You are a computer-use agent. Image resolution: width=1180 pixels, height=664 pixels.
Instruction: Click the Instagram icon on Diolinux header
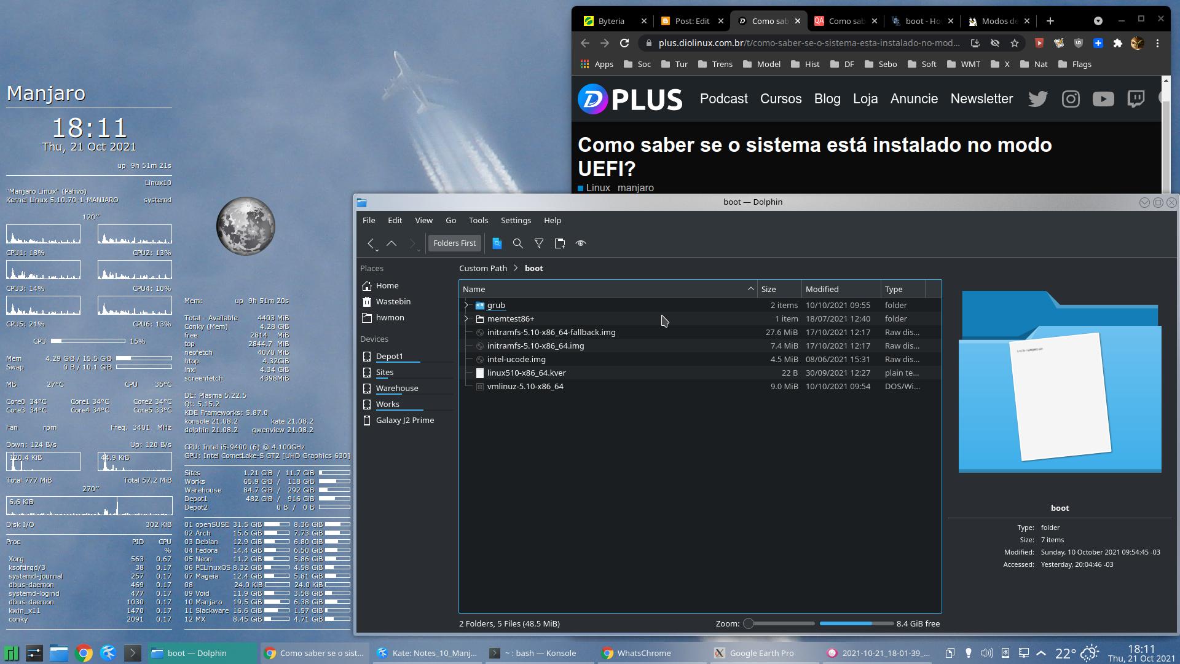click(x=1071, y=99)
